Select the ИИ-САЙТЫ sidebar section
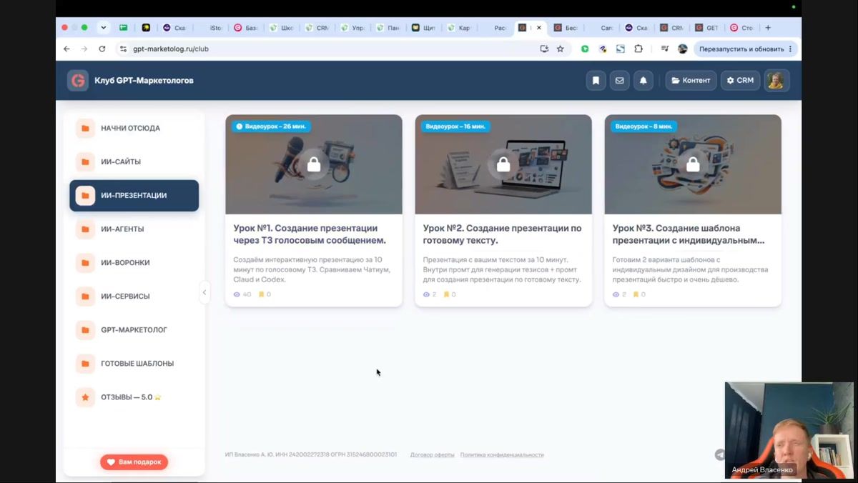 (x=134, y=162)
